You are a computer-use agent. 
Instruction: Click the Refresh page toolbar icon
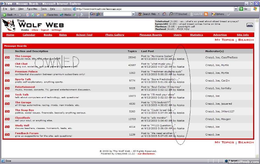33,15
